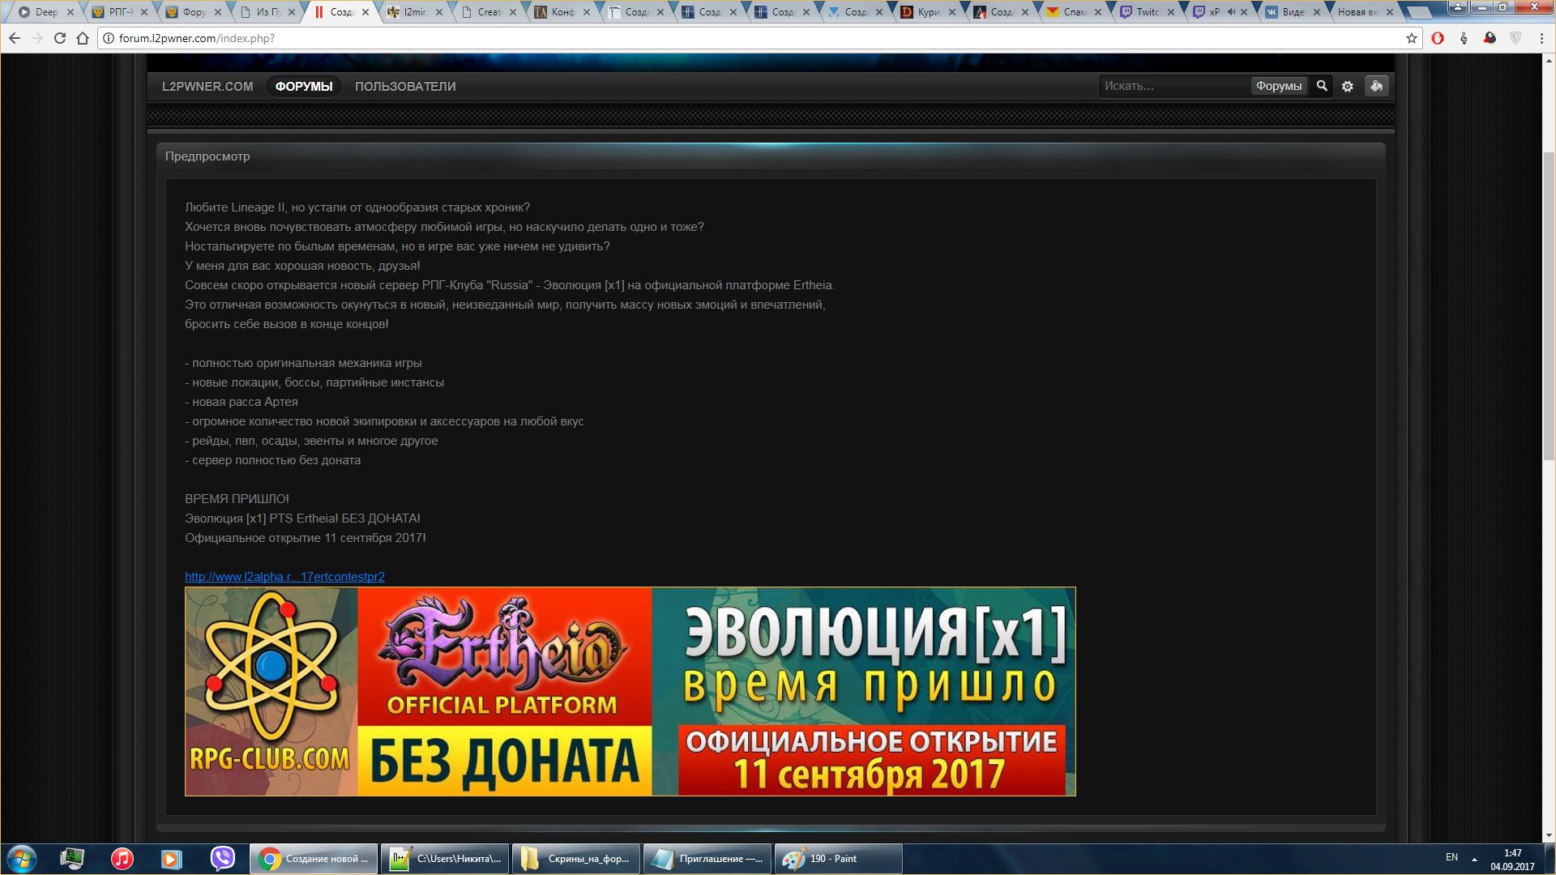
Task: Select the line 'ВРЕМЯ ПРИШЛО!'
Action: click(x=237, y=499)
